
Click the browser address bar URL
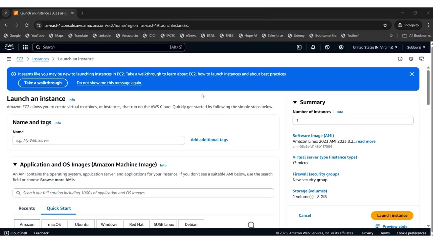[117, 25]
